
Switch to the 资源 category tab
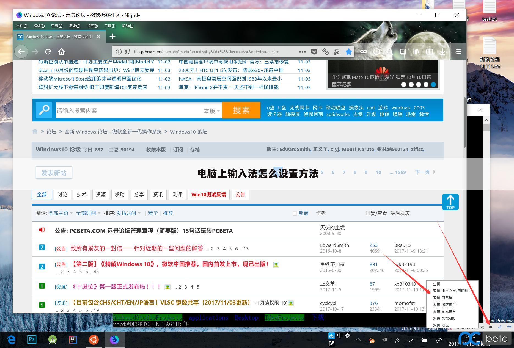pos(101,194)
